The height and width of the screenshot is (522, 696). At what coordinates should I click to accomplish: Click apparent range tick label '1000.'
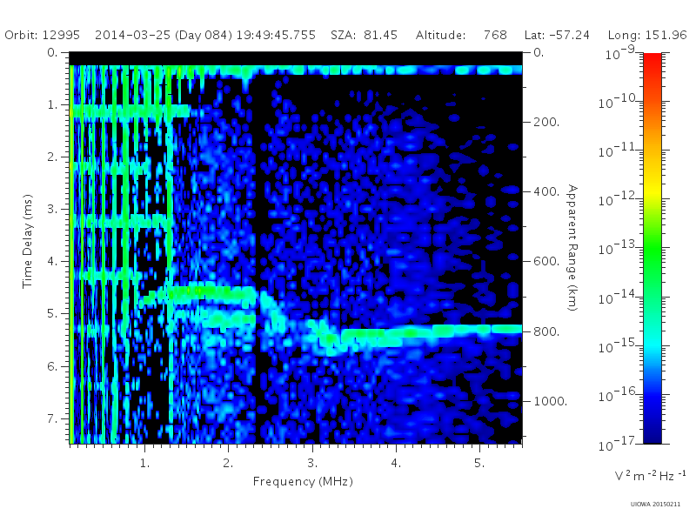coord(551,401)
